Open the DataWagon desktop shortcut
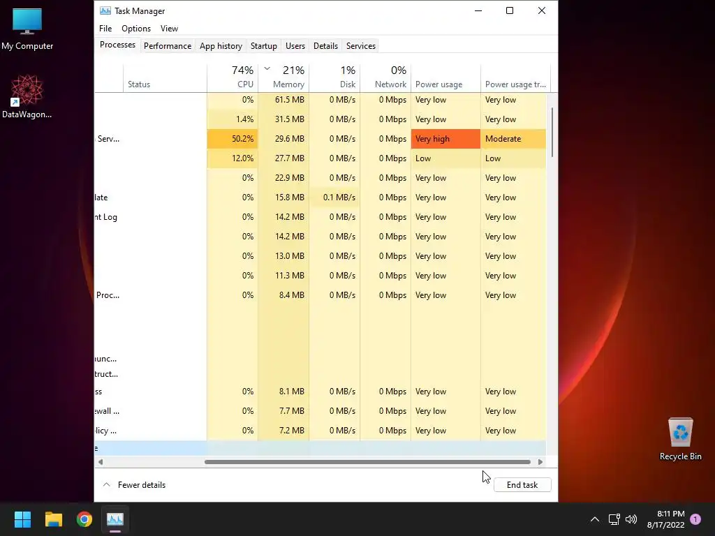The height and width of the screenshot is (536, 715). [x=27, y=96]
